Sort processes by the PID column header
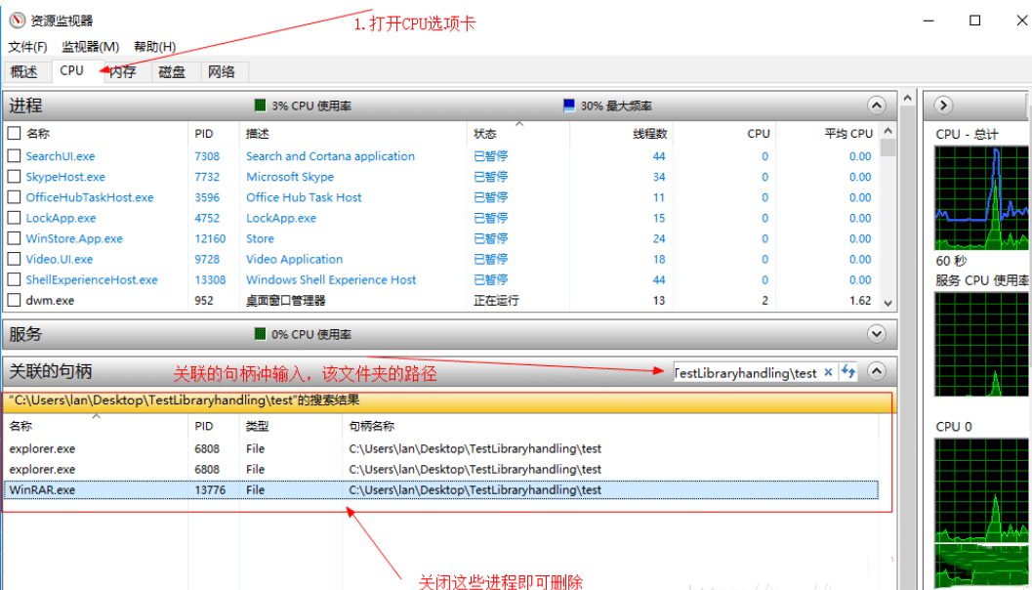 [204, 133]
